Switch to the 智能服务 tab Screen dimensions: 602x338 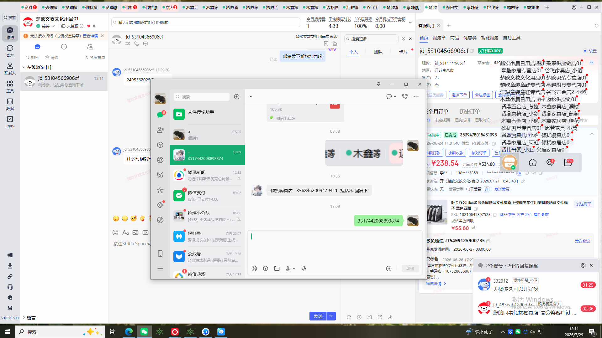click(x=489, y=38)
